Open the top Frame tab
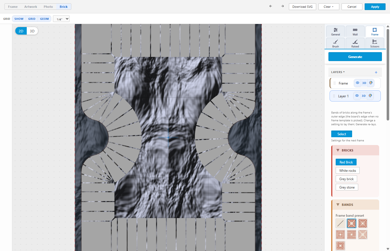390x251 pixels. 13,7
